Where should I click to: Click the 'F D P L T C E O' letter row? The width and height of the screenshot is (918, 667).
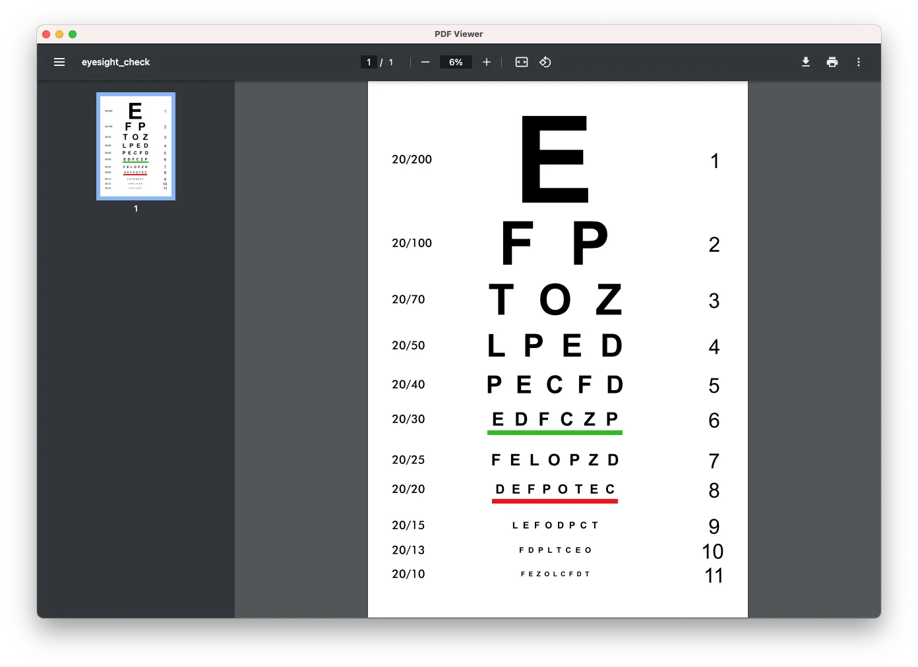coord(555,550)
